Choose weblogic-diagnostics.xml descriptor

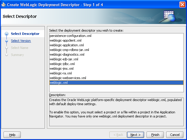(x=67, y=54)
